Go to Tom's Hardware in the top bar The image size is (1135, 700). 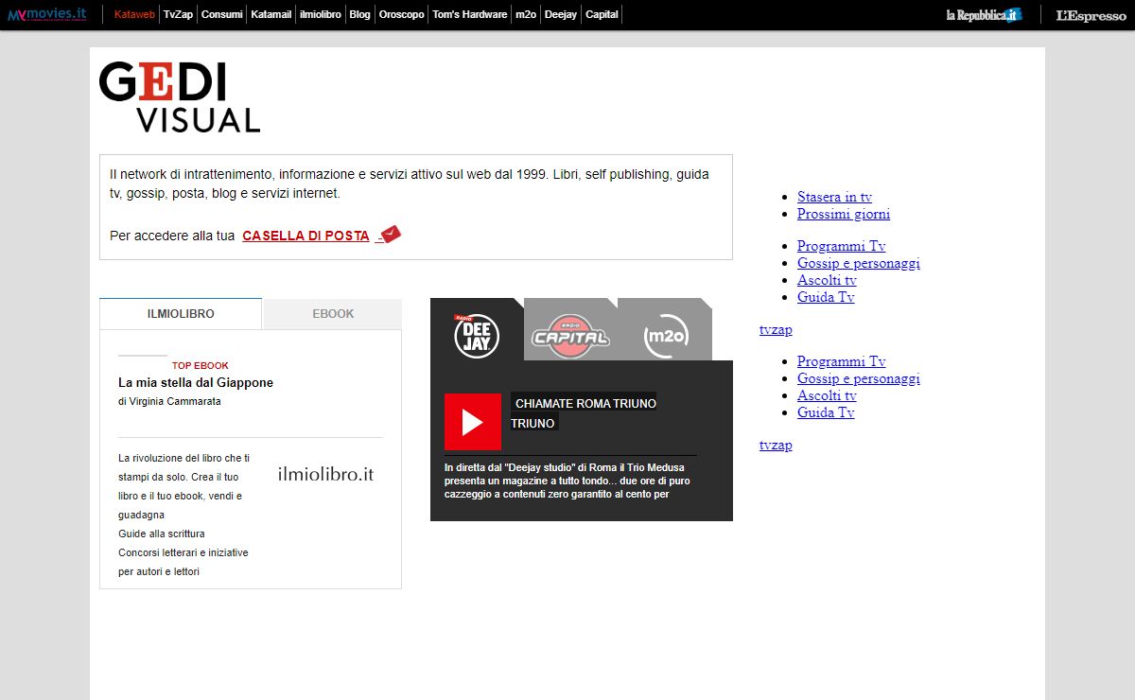[469, 14]
